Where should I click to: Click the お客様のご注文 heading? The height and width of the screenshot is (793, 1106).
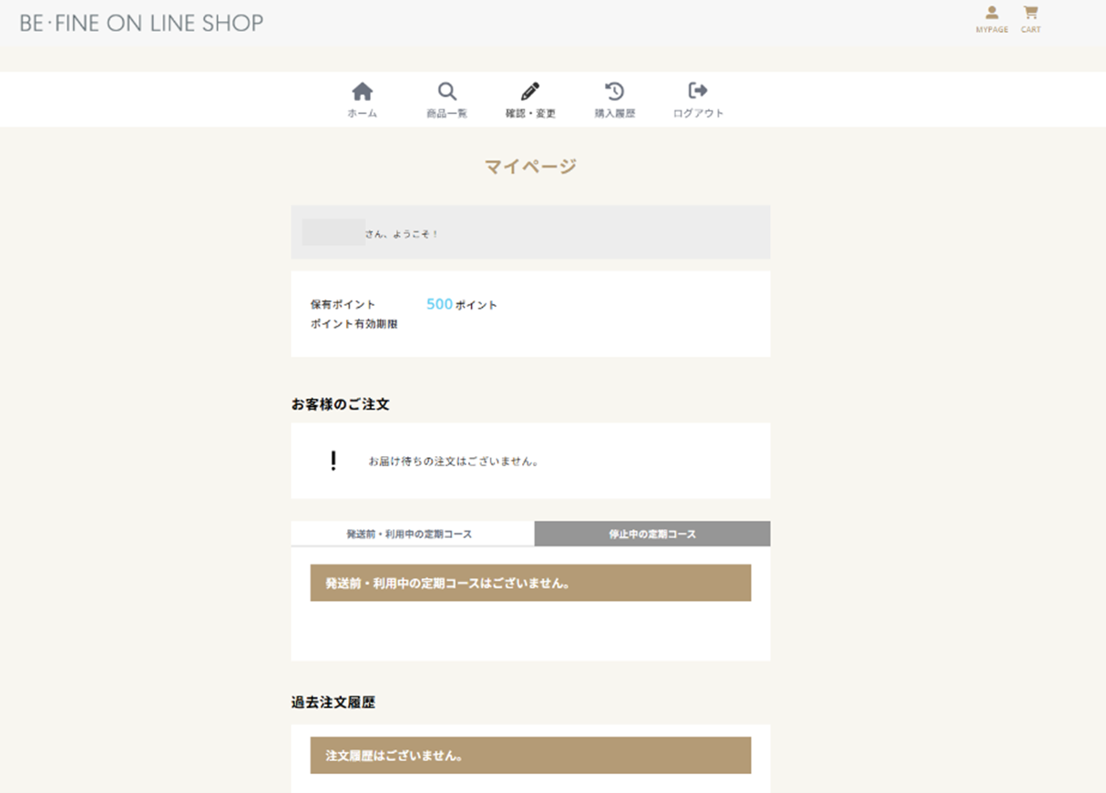[x=341, y=404]
